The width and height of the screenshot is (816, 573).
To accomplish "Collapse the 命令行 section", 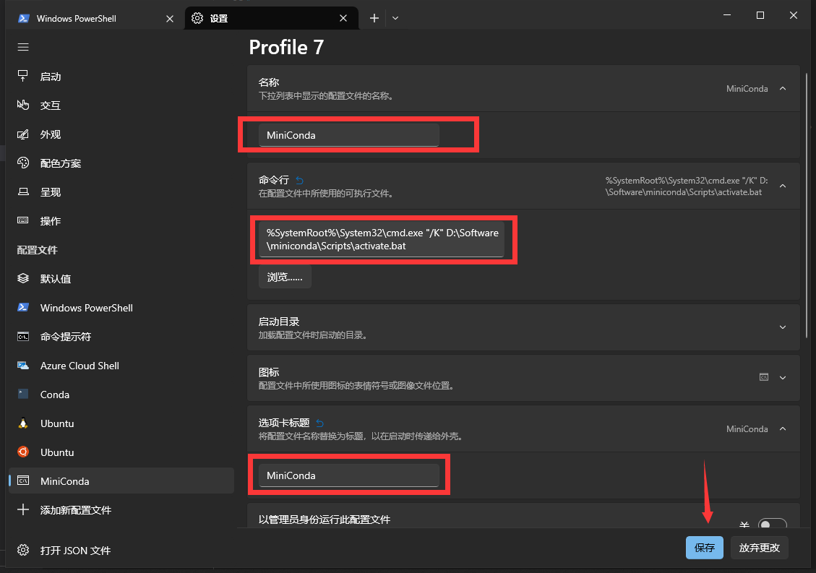I will (x=783, y=186).
